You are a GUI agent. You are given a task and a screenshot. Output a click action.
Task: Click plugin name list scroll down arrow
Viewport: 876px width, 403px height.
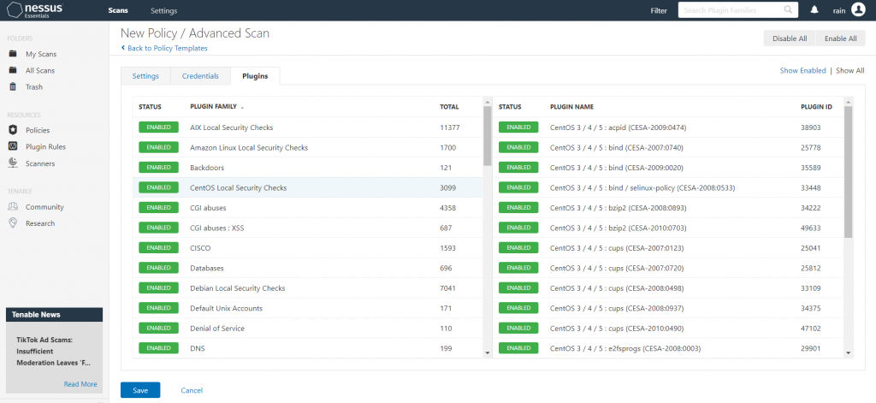click(848, 353)
